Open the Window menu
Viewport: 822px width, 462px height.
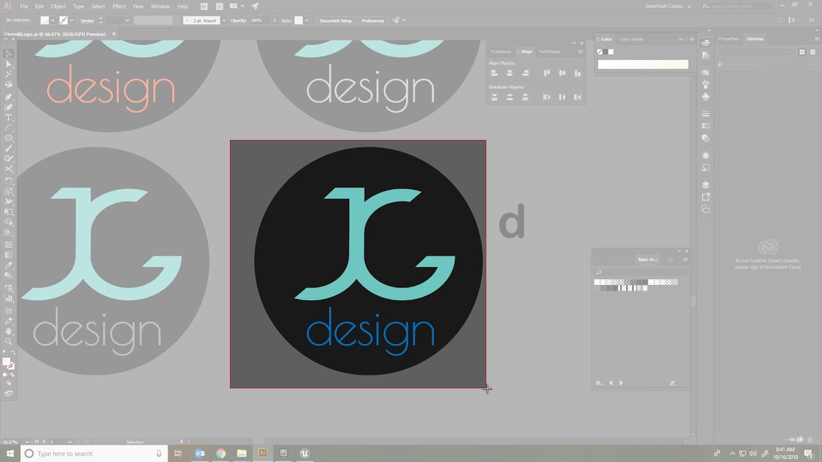coord(160,6)
